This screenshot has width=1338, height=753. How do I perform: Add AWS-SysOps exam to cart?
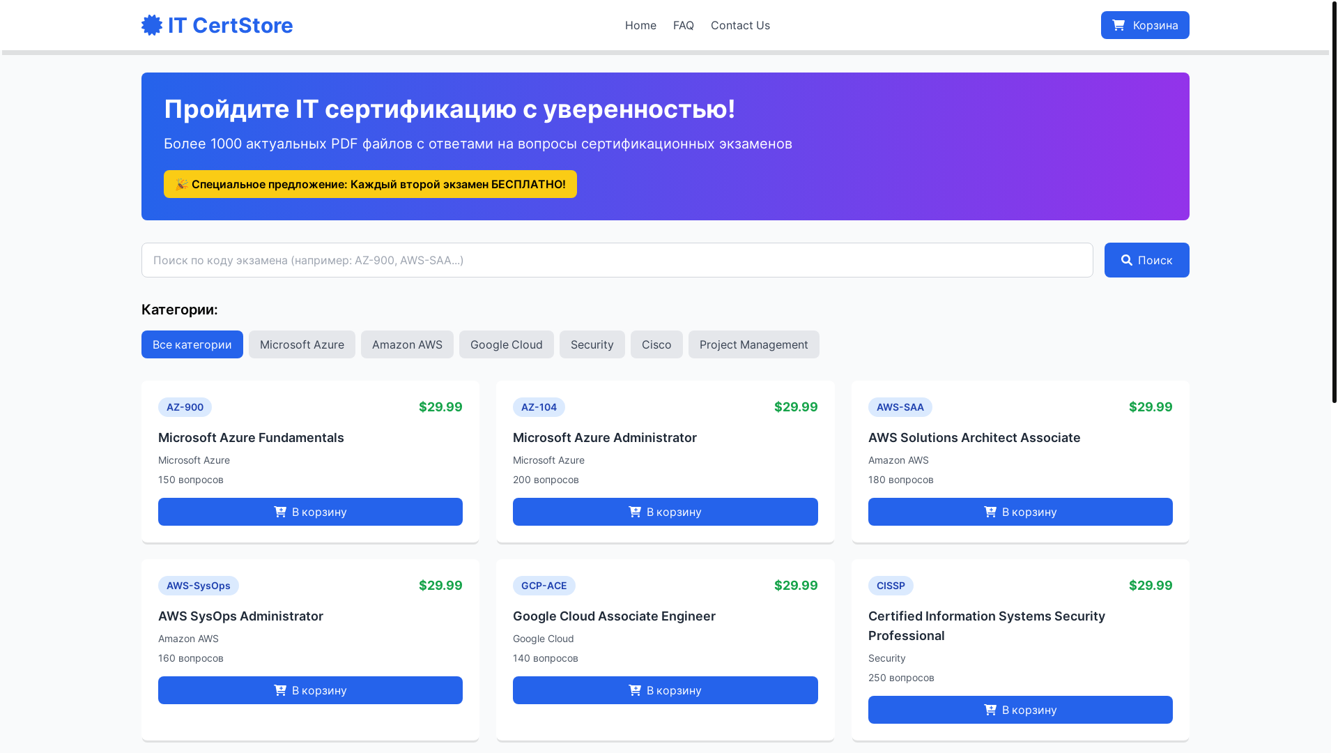(310, 690)
